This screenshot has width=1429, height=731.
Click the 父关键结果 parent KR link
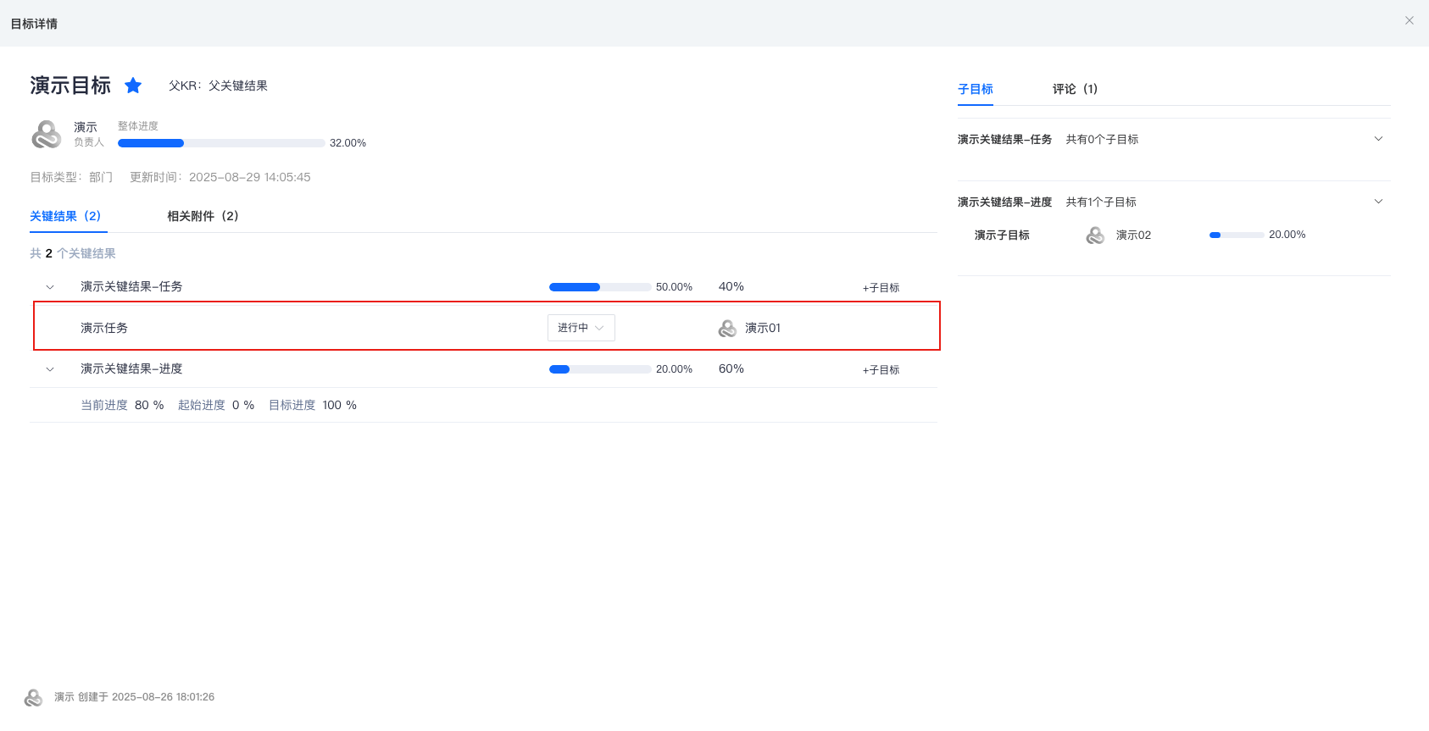pos(238,86)
